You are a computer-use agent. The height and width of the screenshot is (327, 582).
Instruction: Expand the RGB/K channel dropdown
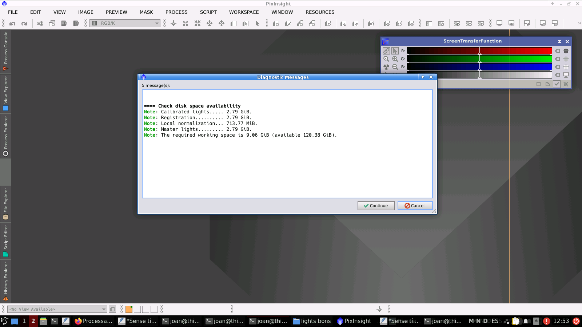[157, 23]
